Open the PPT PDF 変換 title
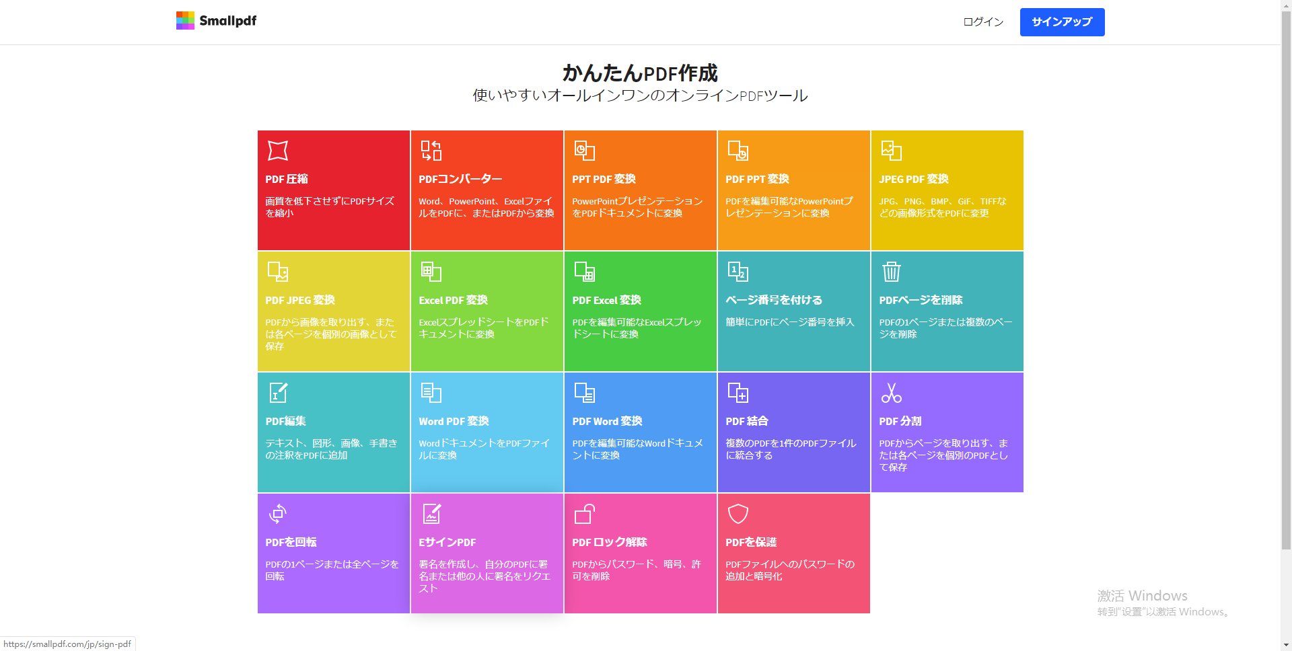This screenshot has height=651, width=1292. 604,179
